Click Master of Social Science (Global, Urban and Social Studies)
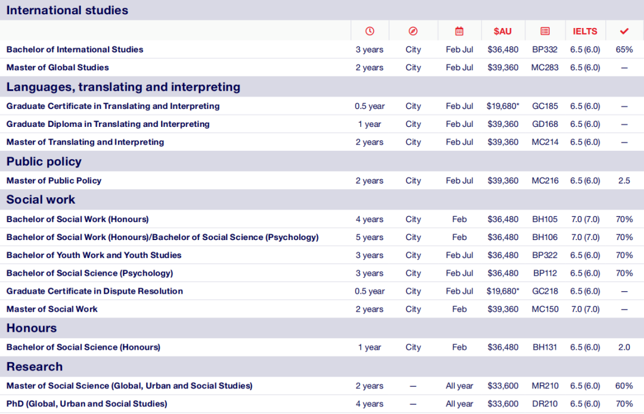 coord(129,386)
